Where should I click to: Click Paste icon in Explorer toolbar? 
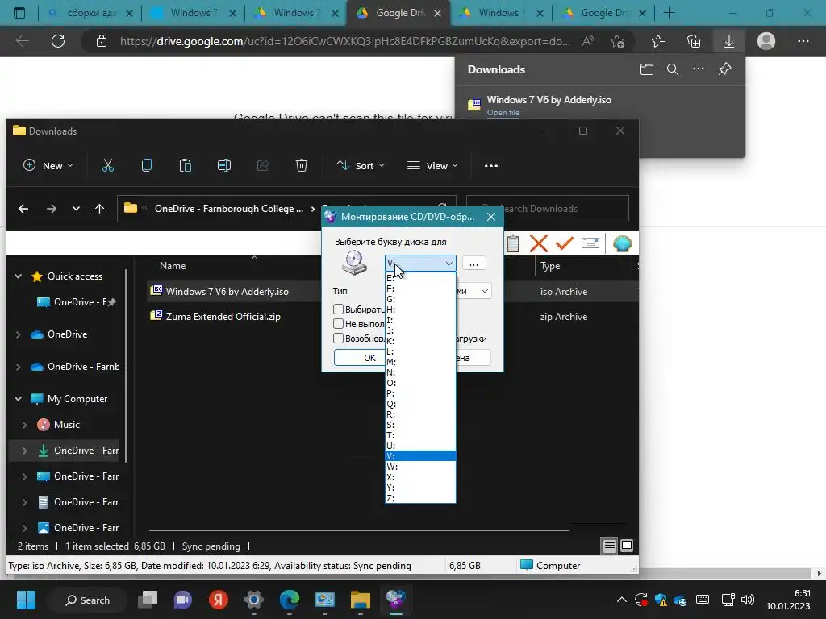[186, 166]
